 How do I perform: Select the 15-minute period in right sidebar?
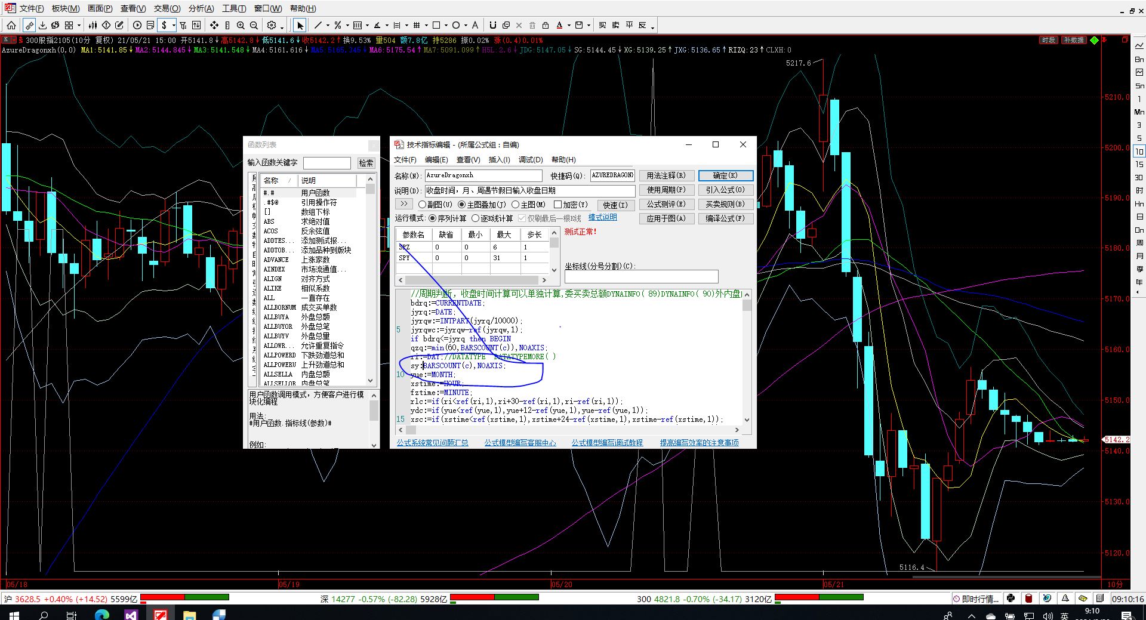(x=1139, y=164)
